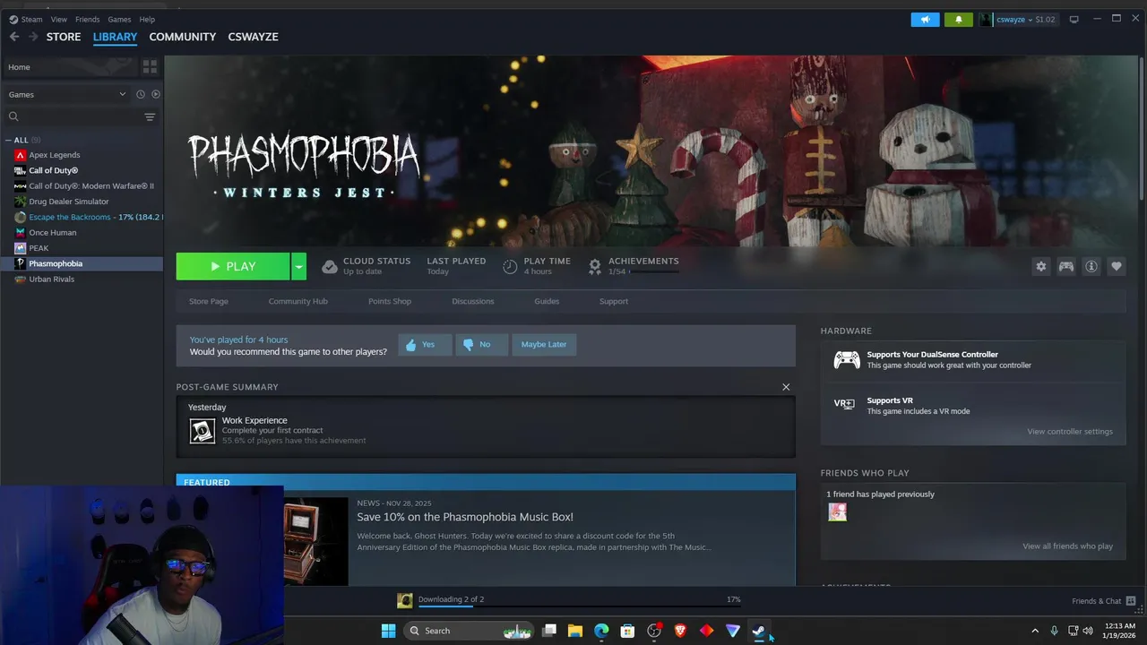The image size is (1147, 645).
Task: Switch to Big Picture mode monitor icon
Action: pos(1074,19)
